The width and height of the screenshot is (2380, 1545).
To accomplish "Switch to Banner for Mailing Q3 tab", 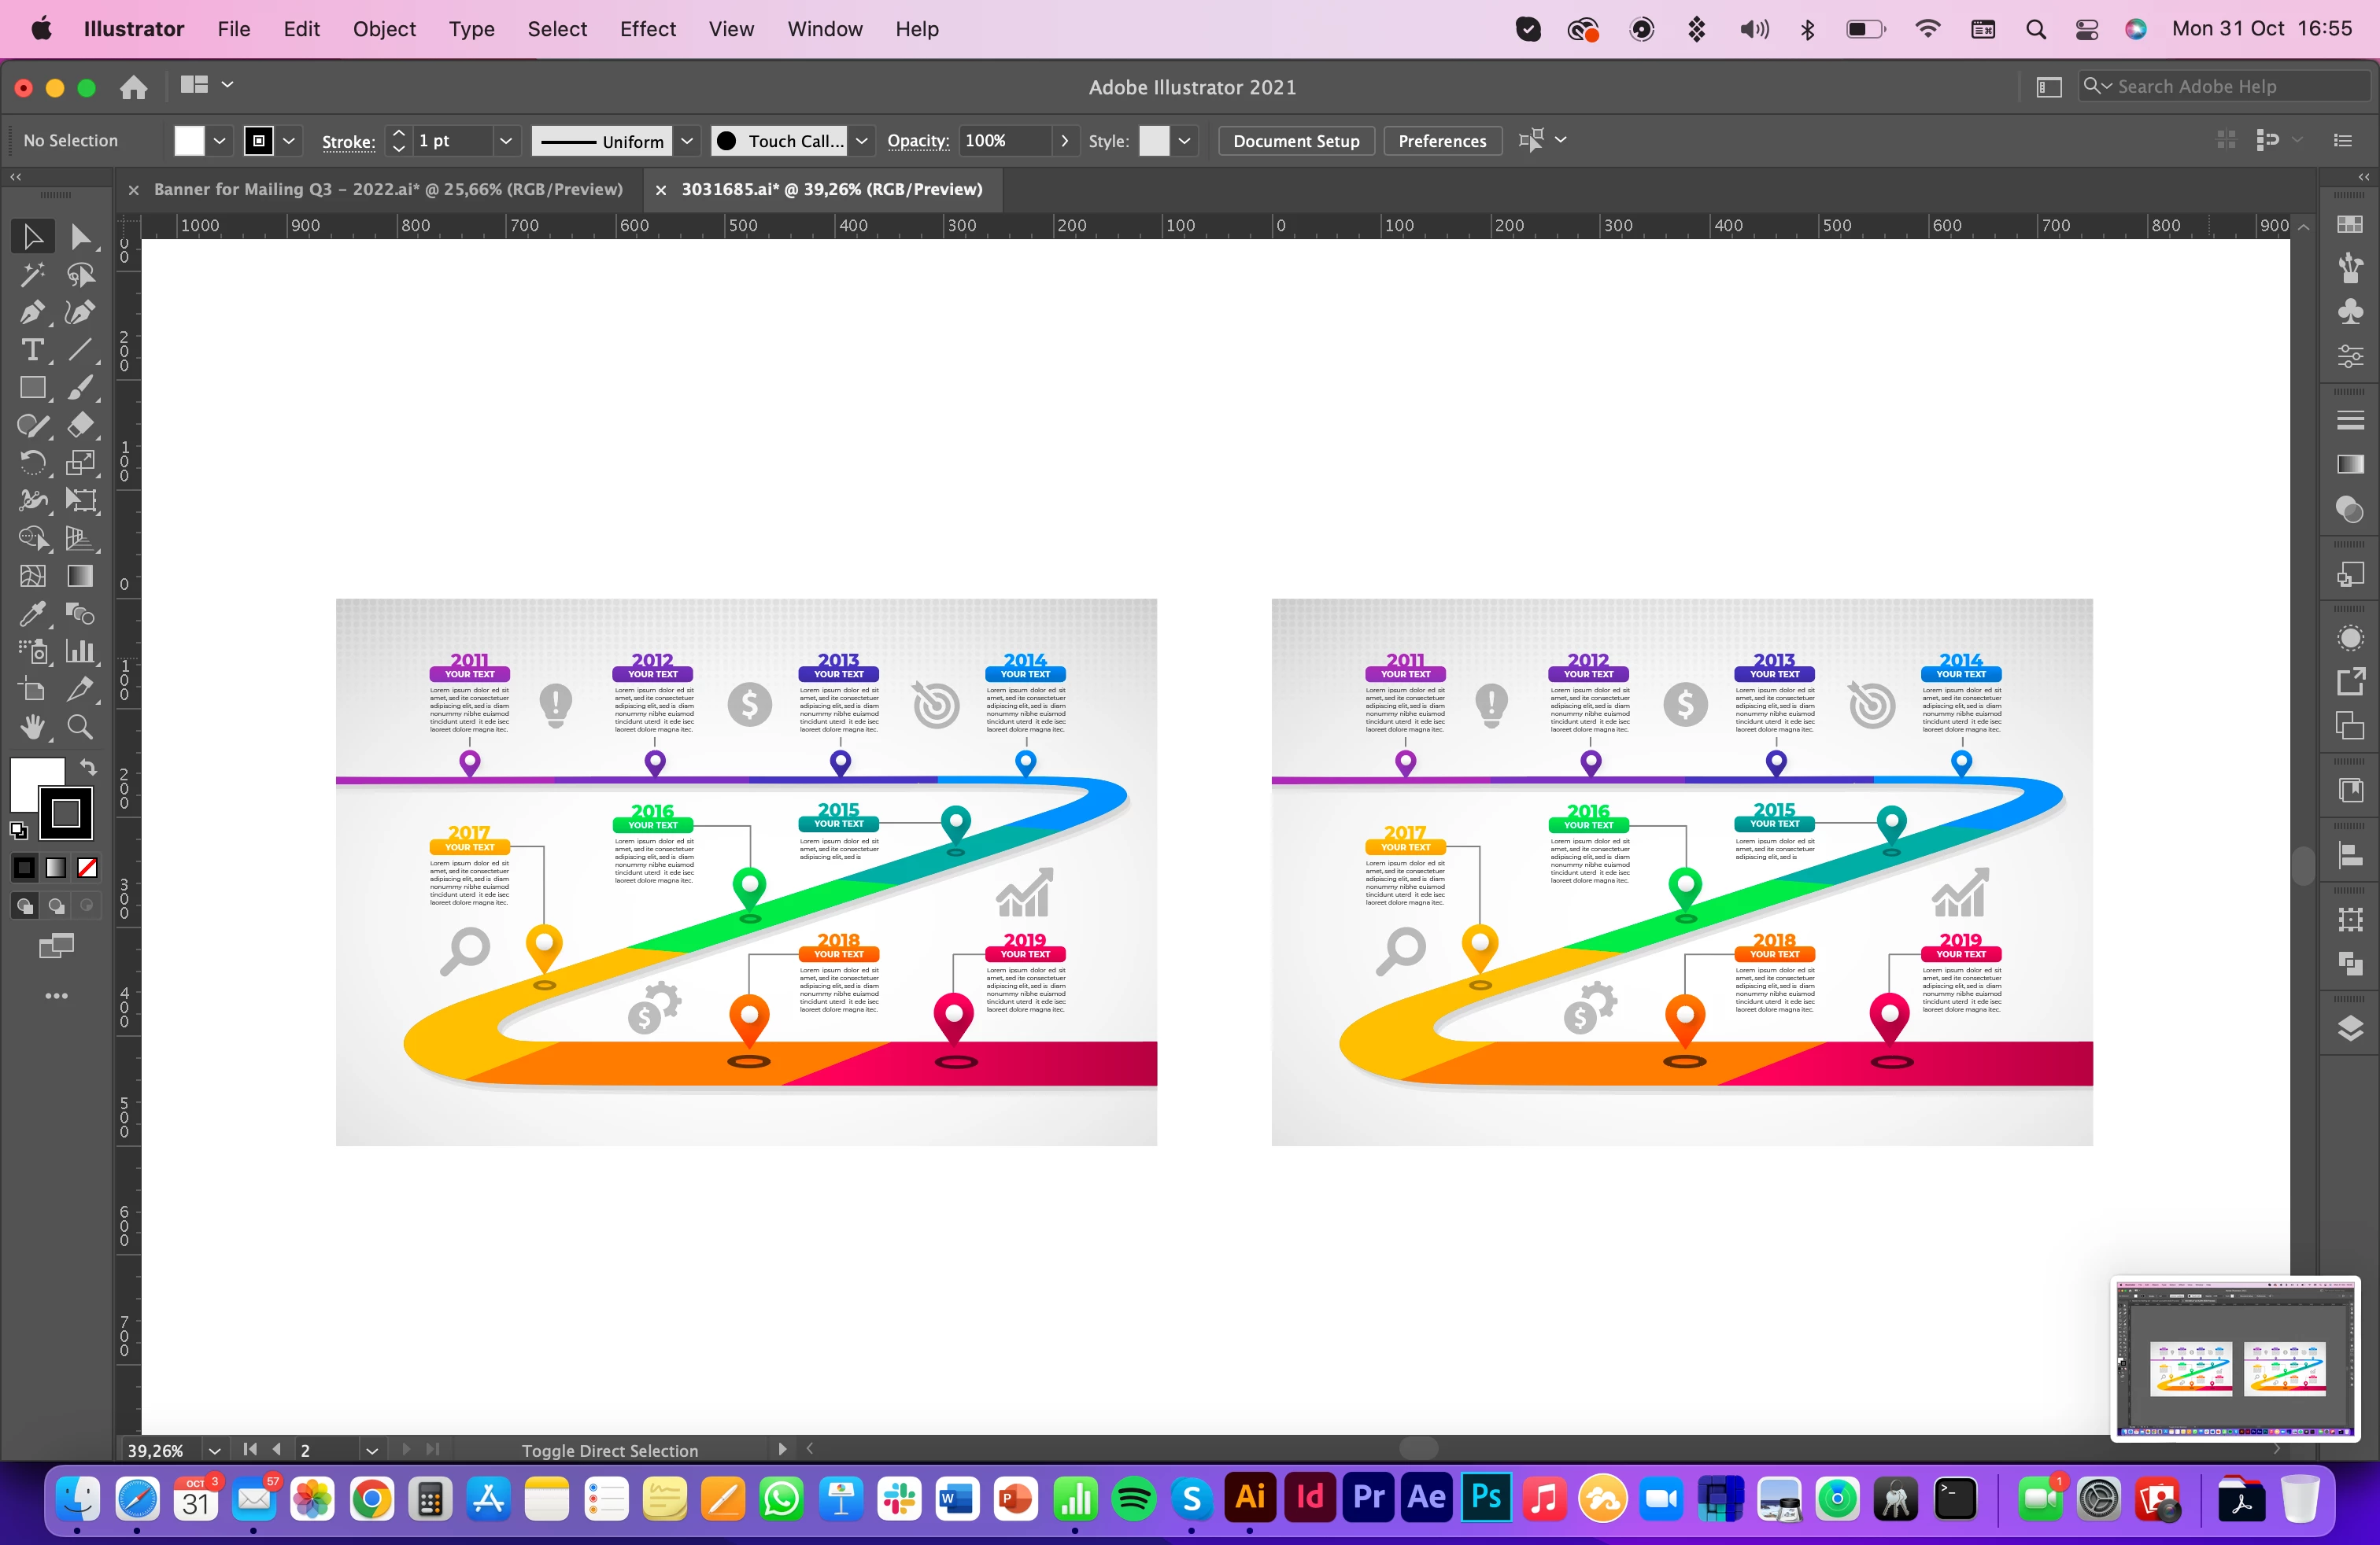I will tap(388, 189).
